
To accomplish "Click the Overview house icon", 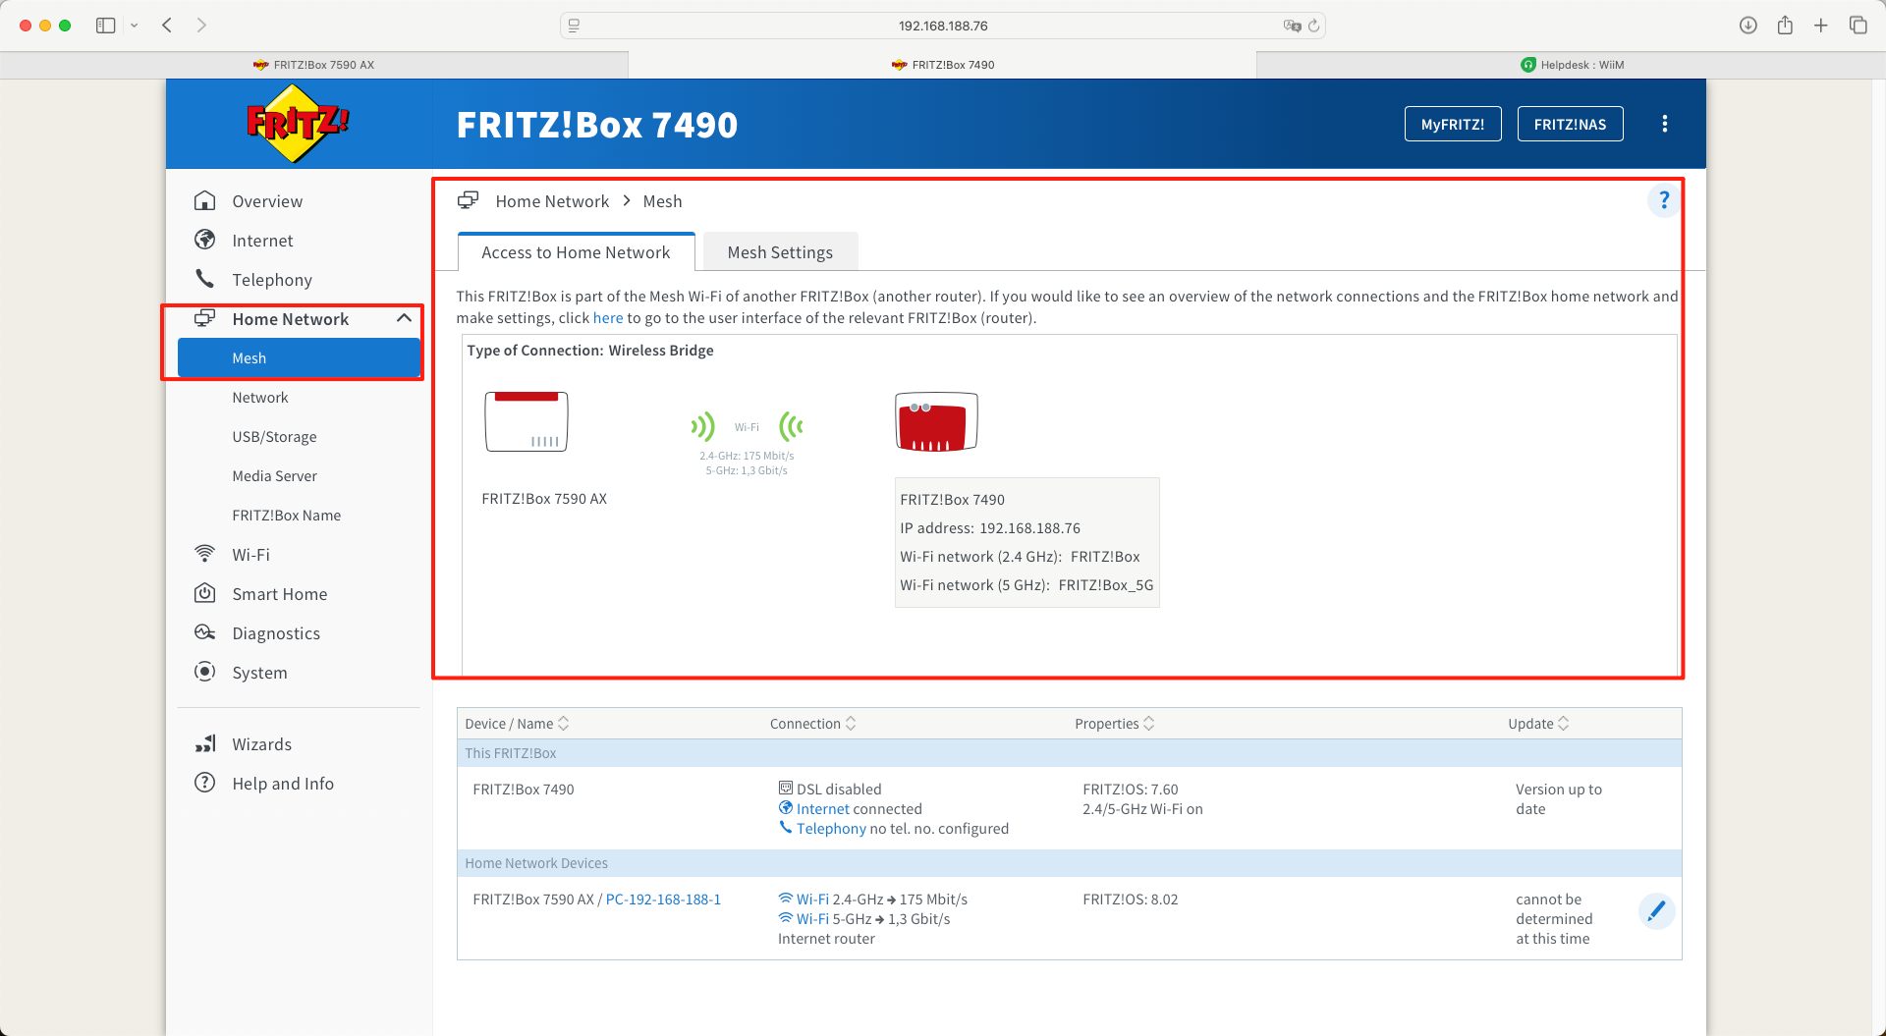I will [x=204, y=200].
